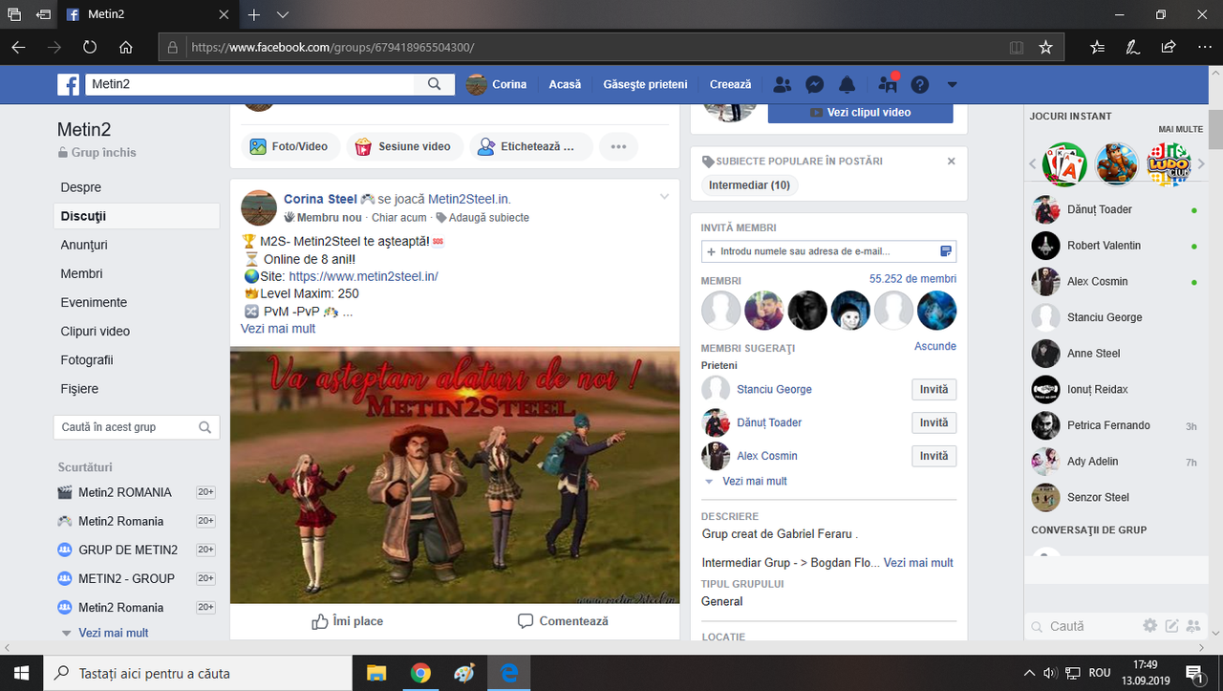The image size is (1223, 691).
Task: Open Friend Requests icon
Action: 783,84
